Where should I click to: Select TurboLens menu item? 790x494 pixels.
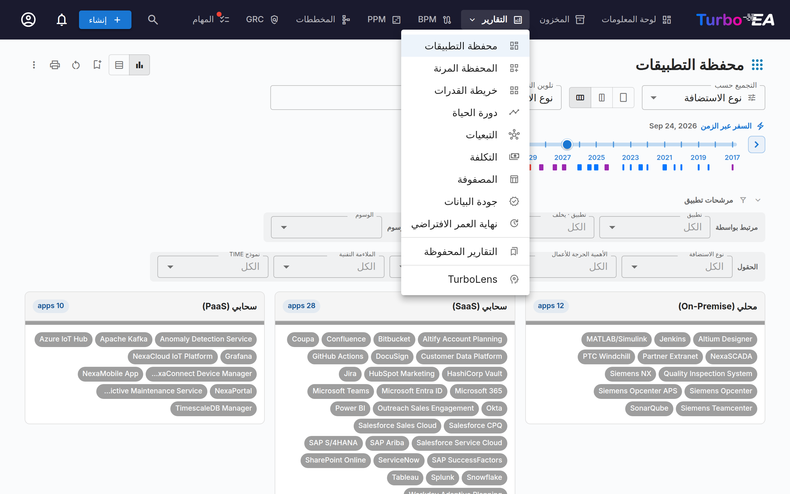[x=465, y=279]
